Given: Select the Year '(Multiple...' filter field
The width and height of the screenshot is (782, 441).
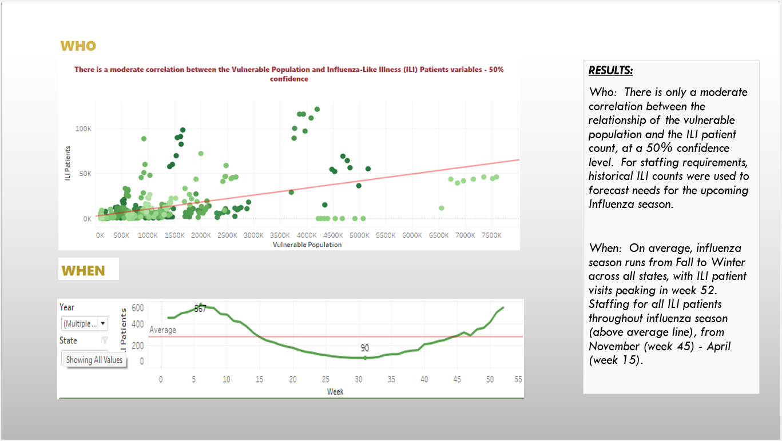Looking at the screenshot, I should pyautogui.click(x=84, y=323).
